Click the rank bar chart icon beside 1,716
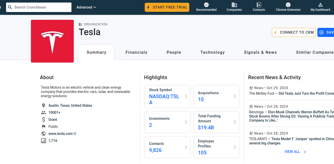 click(44, 141)
